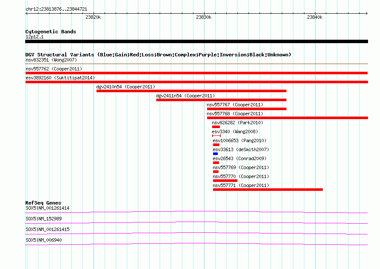Click the nsv557762 (Cooper2011) red loss bar
The width and height of the screenshot is (380, 269).
(196, 73)
